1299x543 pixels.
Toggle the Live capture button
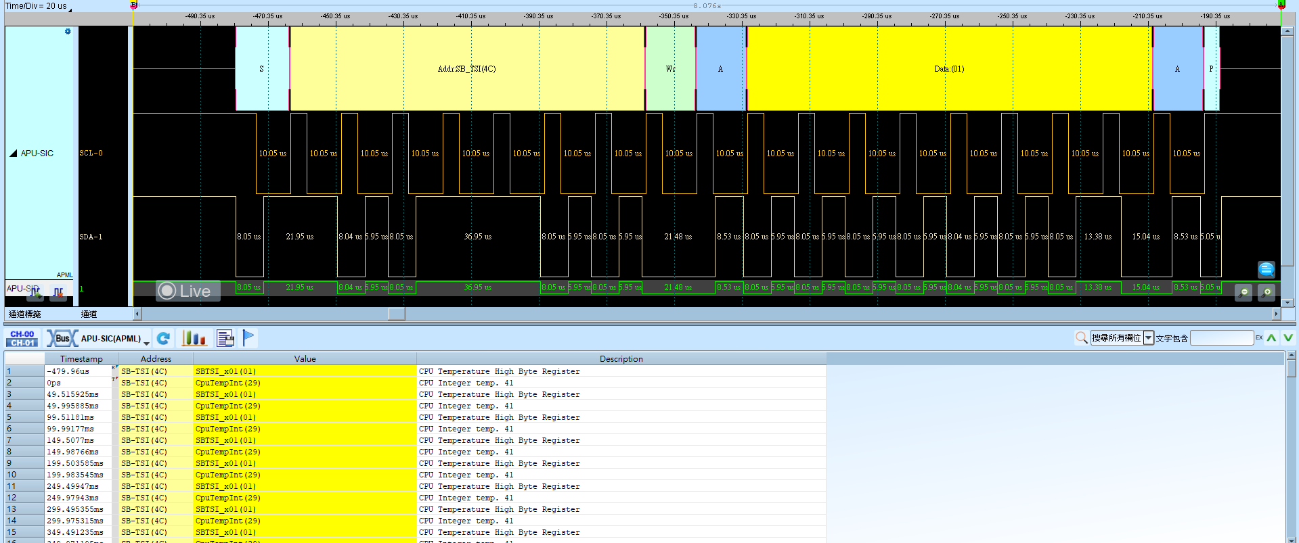pyautogui.click(x=188, y=291)
